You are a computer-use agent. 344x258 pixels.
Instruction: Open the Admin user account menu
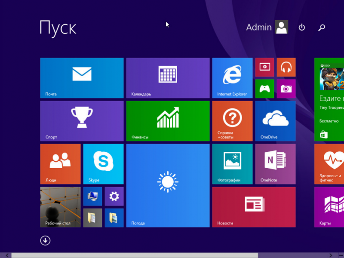click(267, 27)
